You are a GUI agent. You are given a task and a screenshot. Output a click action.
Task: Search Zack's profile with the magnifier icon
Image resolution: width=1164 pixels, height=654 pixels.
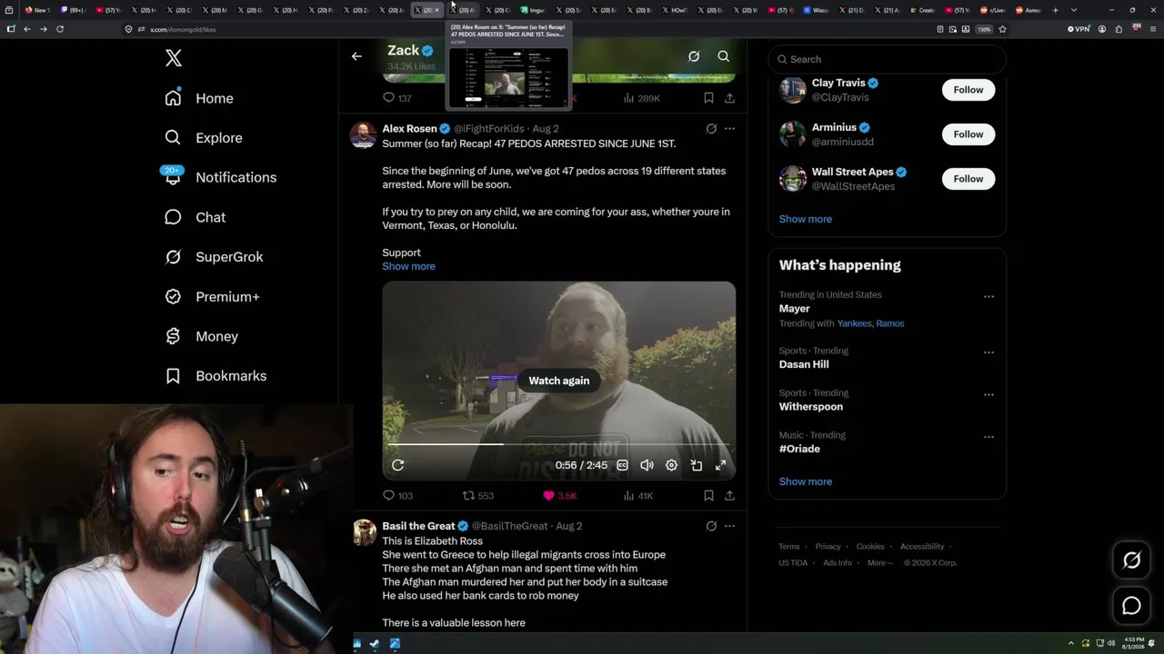(x=724, y=56)
